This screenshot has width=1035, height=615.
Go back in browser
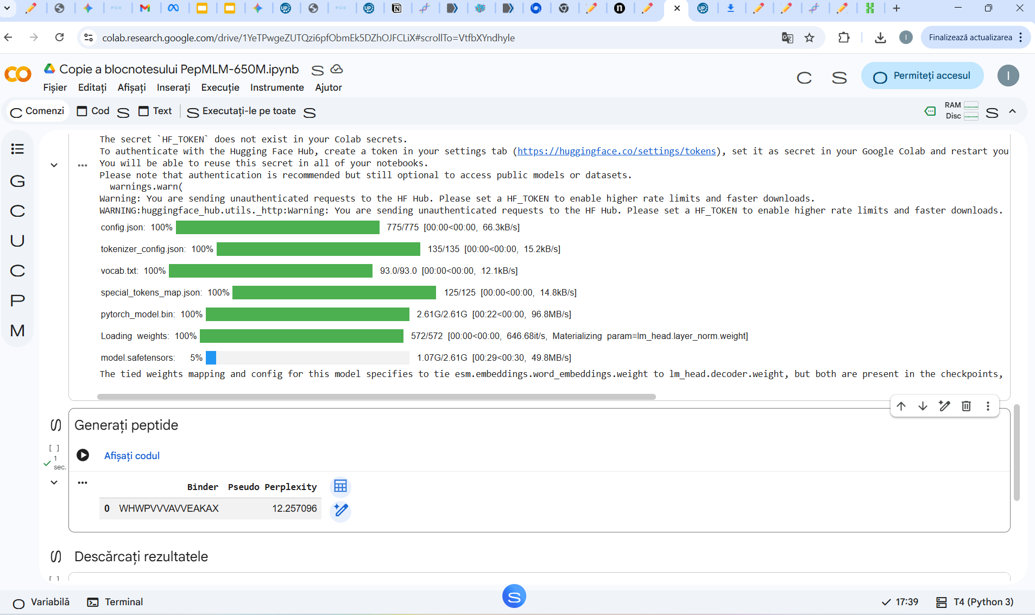[x=8, y=37]
